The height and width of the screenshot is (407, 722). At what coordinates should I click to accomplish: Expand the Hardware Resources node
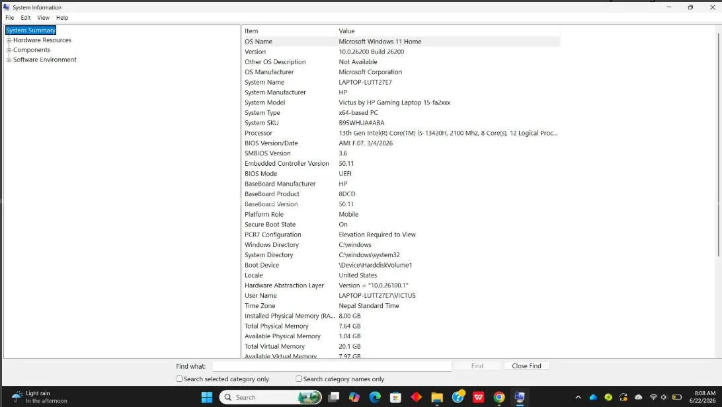pyautogui.click(x=9, y=40)
